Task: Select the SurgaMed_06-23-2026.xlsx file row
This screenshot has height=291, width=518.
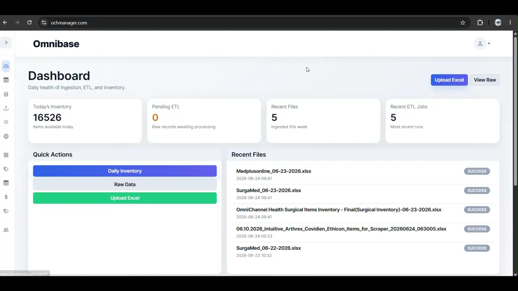Action: (x=363, y=194)
